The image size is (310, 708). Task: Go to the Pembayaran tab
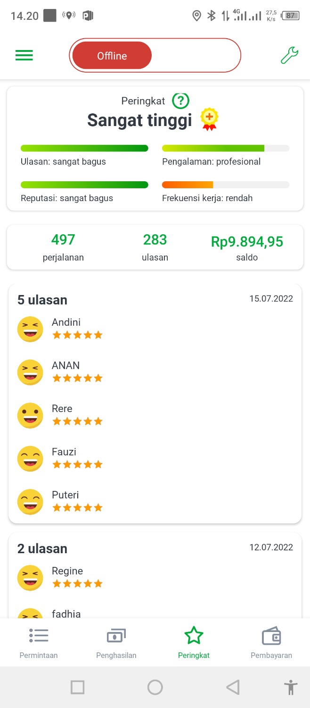pyautogui.click(x=271, y=643)
